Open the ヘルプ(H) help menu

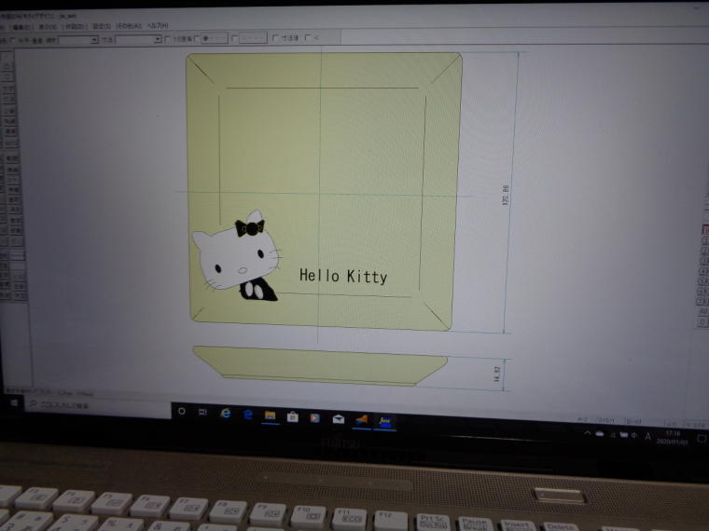click(x=157, y=25)
